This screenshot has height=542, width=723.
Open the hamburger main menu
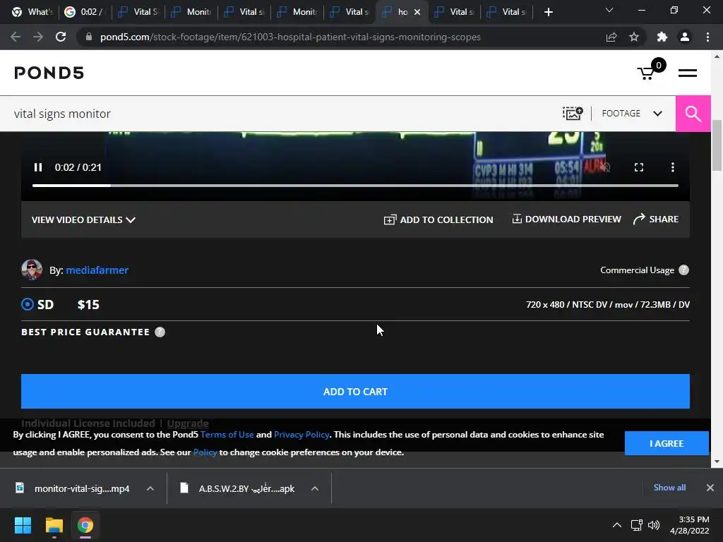coord(687,73)
